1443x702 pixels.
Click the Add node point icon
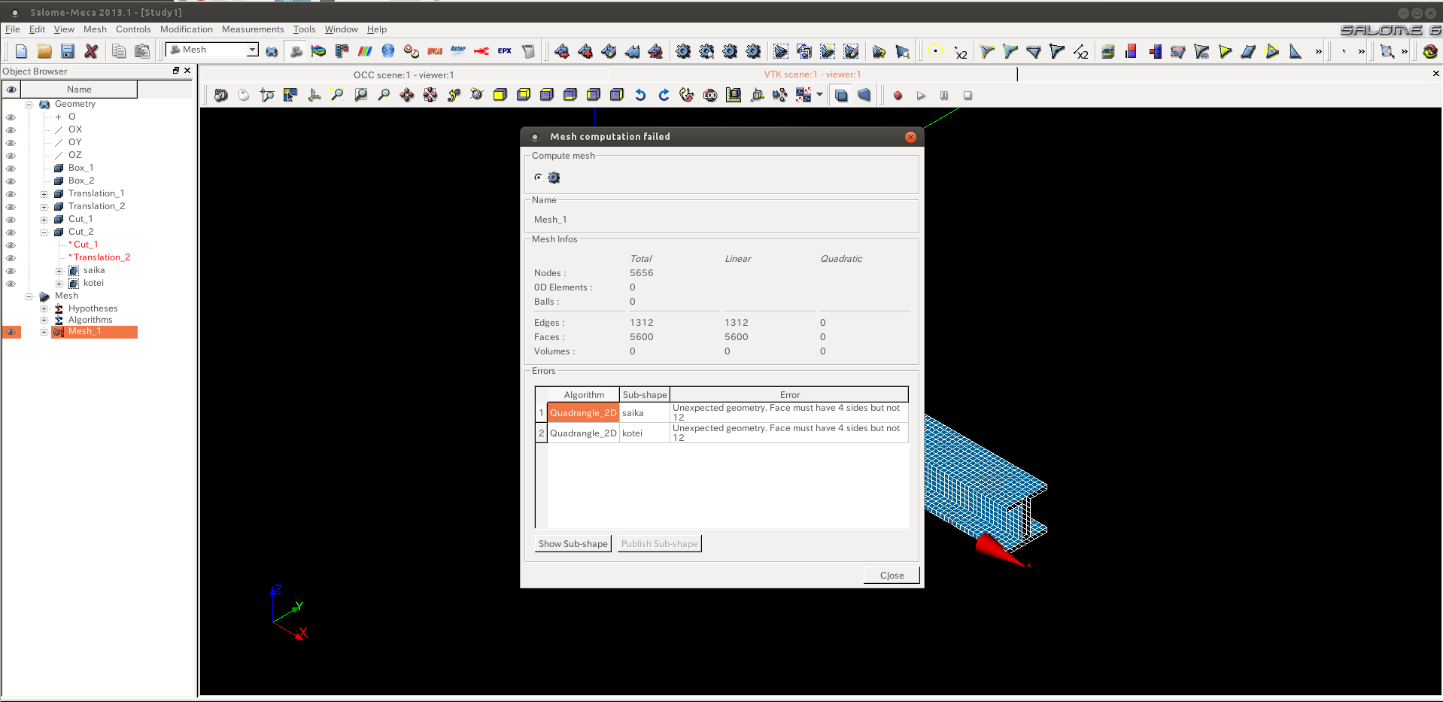pos(935,51)
